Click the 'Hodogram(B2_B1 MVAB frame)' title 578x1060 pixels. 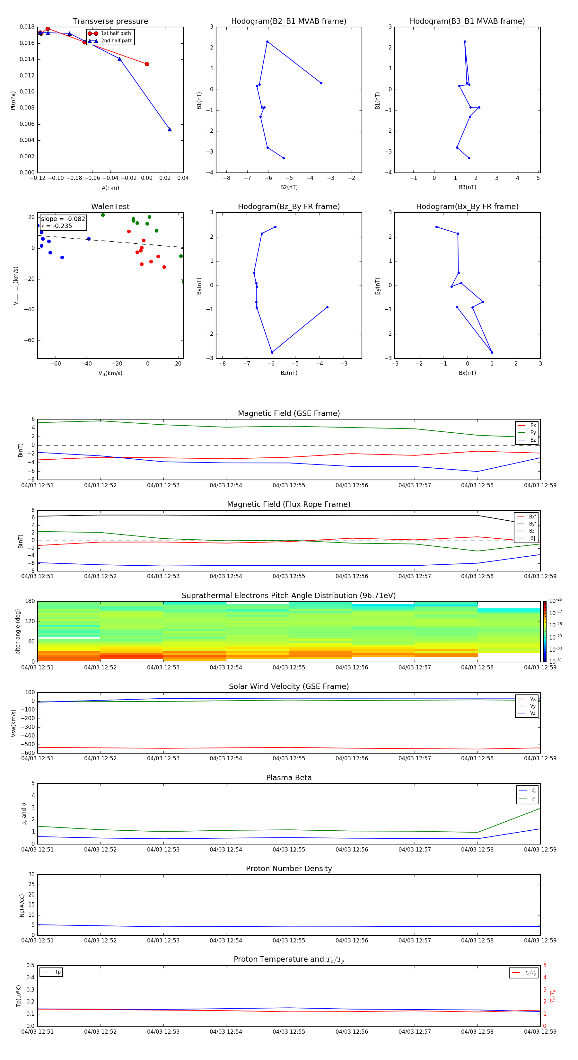289,22
